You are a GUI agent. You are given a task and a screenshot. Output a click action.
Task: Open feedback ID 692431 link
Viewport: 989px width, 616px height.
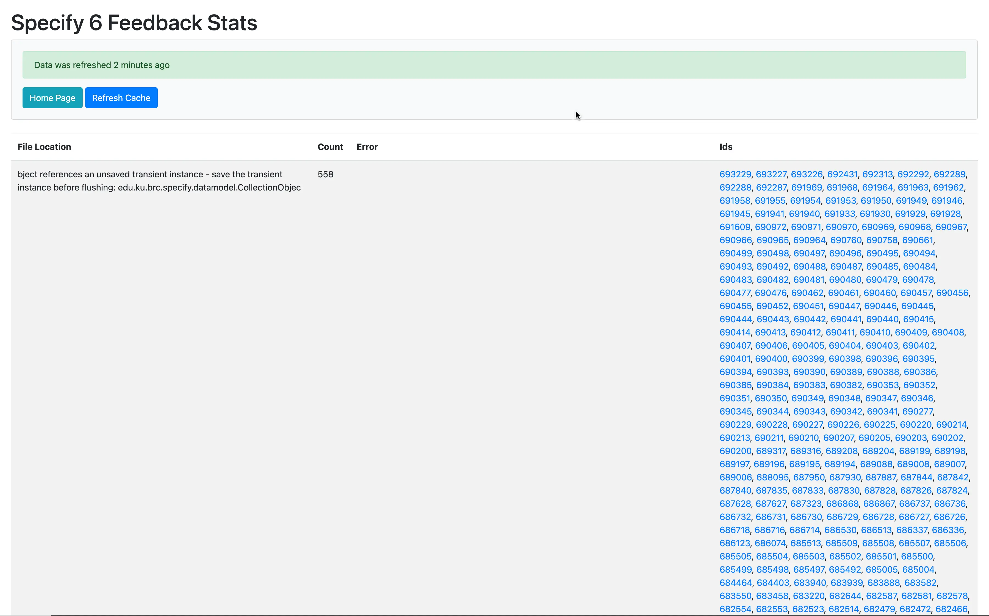(x=842, y=174)
